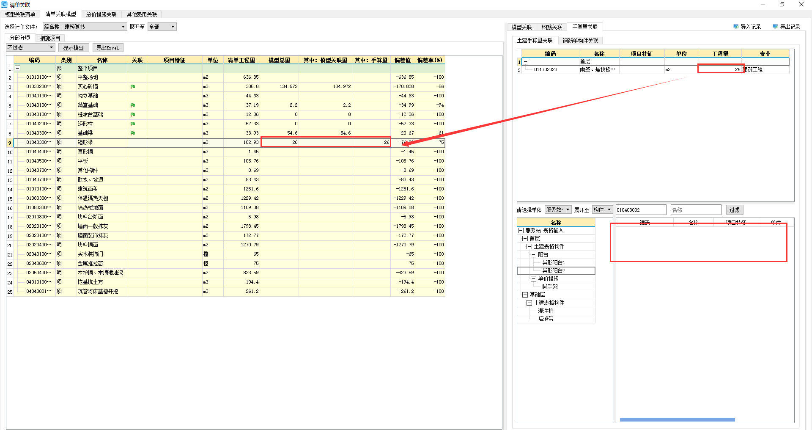812x430 pixels.
Task: Click the 显示模型 button
Action: 74,48
